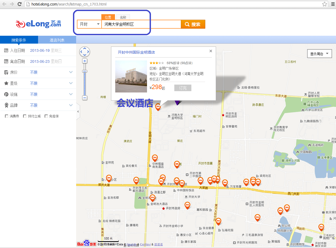
Task: Check the 预付立减 checkbox
Action: pyautogui.click(x=25, y=116)
